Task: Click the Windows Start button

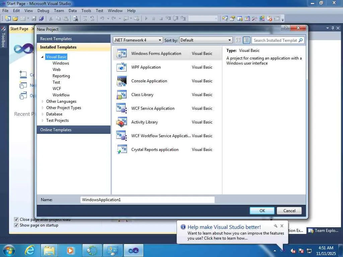Action: 8,250
